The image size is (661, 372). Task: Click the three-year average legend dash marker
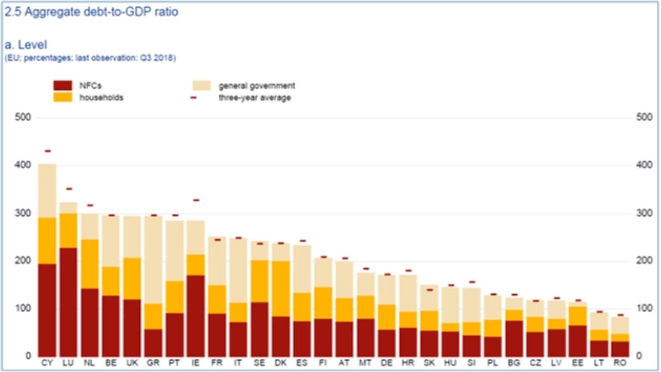coord(193,98)
